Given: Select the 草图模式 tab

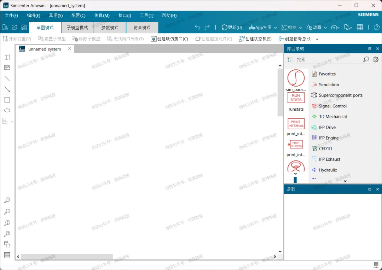Looking at the screenshot, I should [45, 28].
